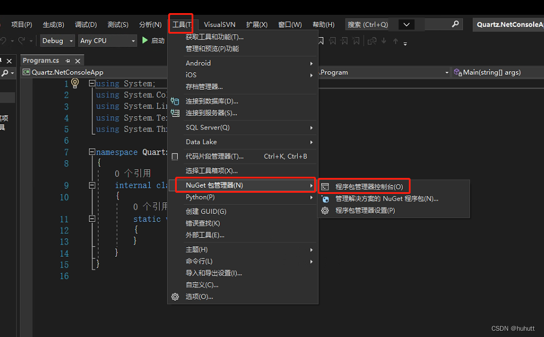The width and height of the screenshot is (544, 337).
Task: Open the 调试(D) Debug menu
Action: pyautogui.click(x=86, y=25)
